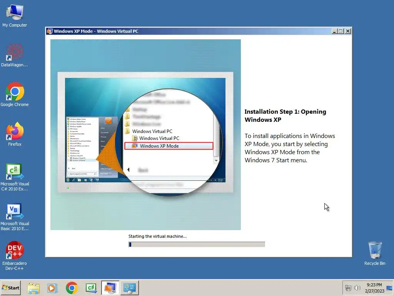Click the instruction paragraph about installing applications
394x296 pixels.
click(x=290, y=148)
